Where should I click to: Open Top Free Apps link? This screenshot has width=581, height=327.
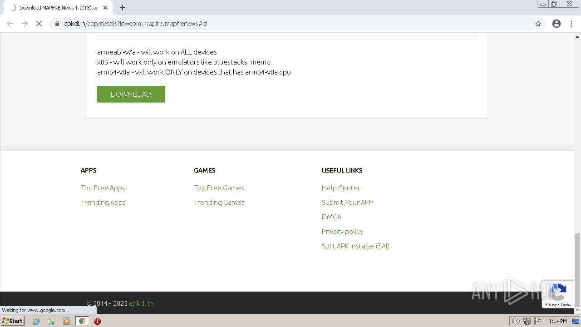103,188
